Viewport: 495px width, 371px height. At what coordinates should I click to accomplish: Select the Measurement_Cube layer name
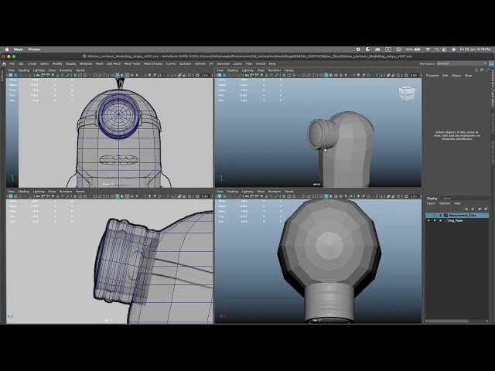[x=463, y=216]
